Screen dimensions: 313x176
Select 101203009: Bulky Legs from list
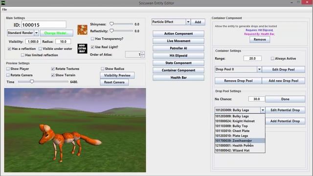[x=240, y=116]
